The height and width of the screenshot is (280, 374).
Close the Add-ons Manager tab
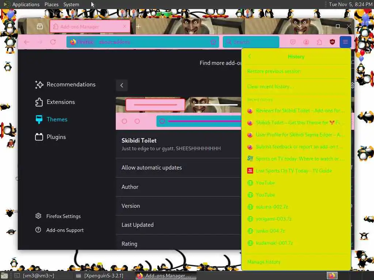(125, 26)
